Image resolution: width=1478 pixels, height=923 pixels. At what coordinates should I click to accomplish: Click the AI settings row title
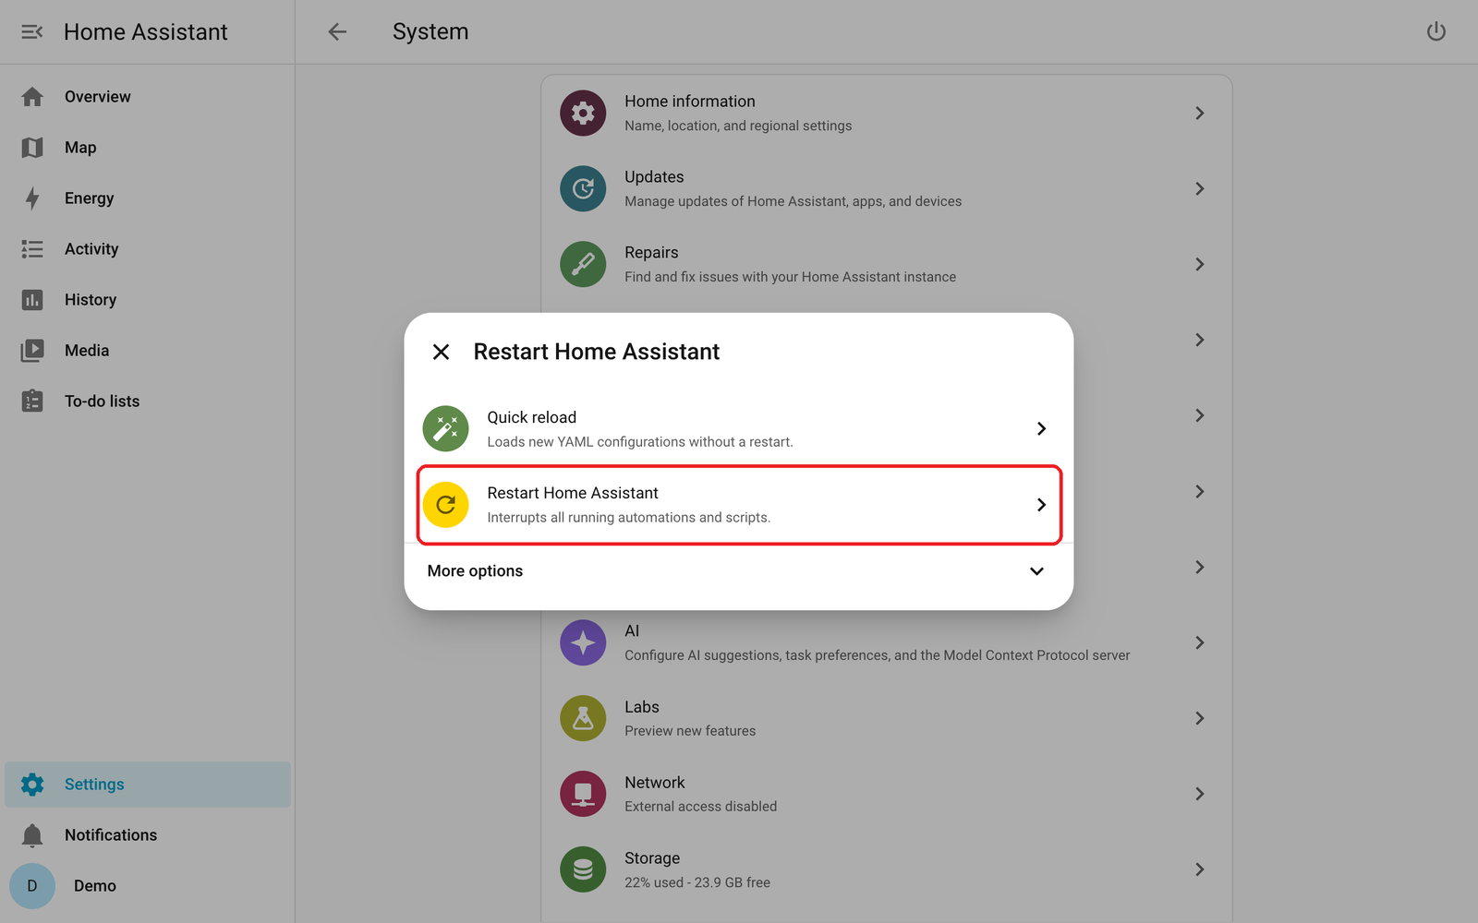tap(632, 631)
